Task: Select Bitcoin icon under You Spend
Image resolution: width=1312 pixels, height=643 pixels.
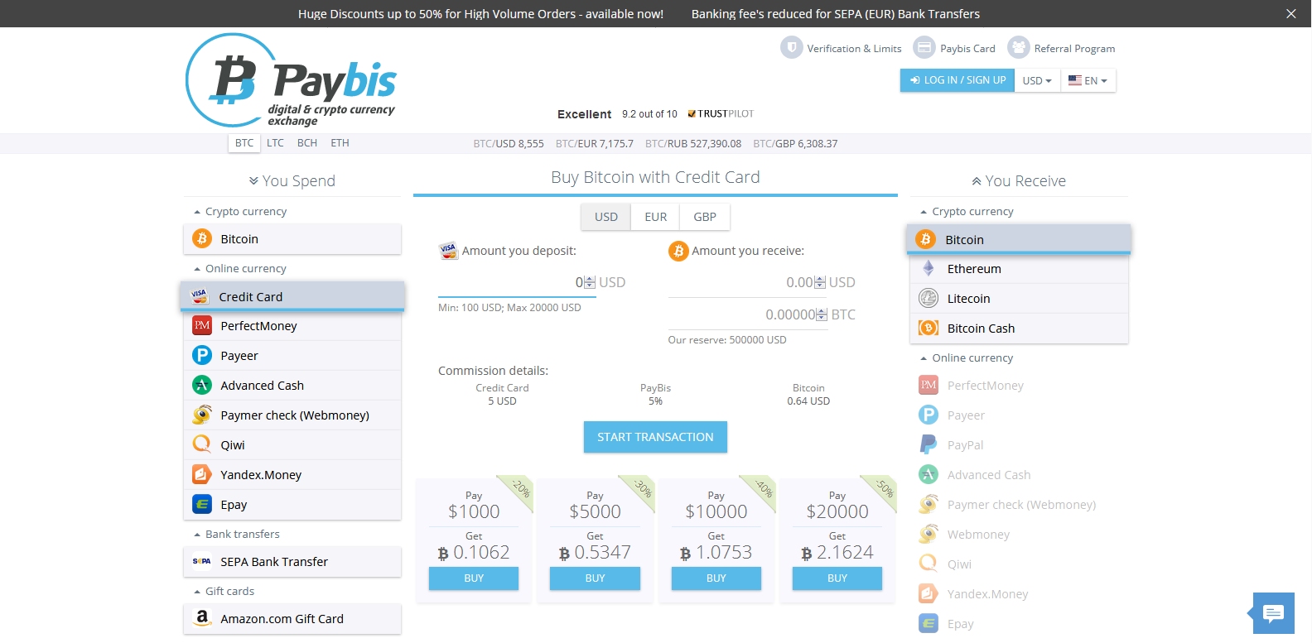Action: point(202,238)
